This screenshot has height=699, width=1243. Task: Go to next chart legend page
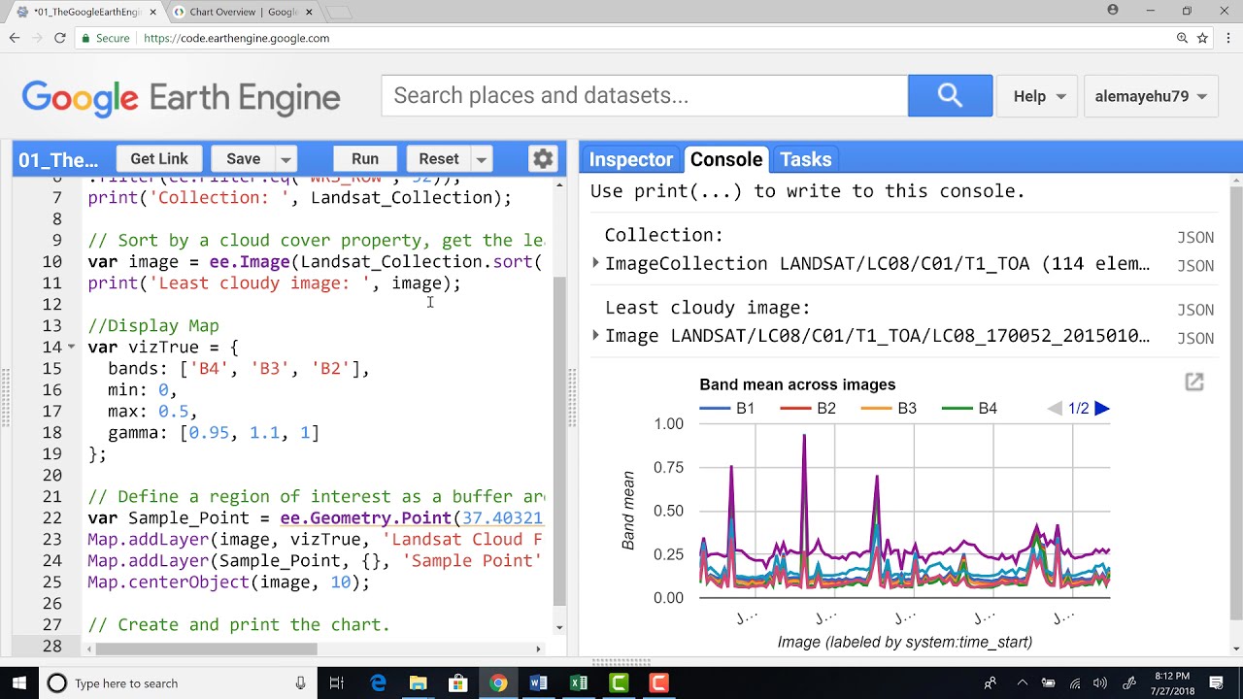tap(1101, 409)
